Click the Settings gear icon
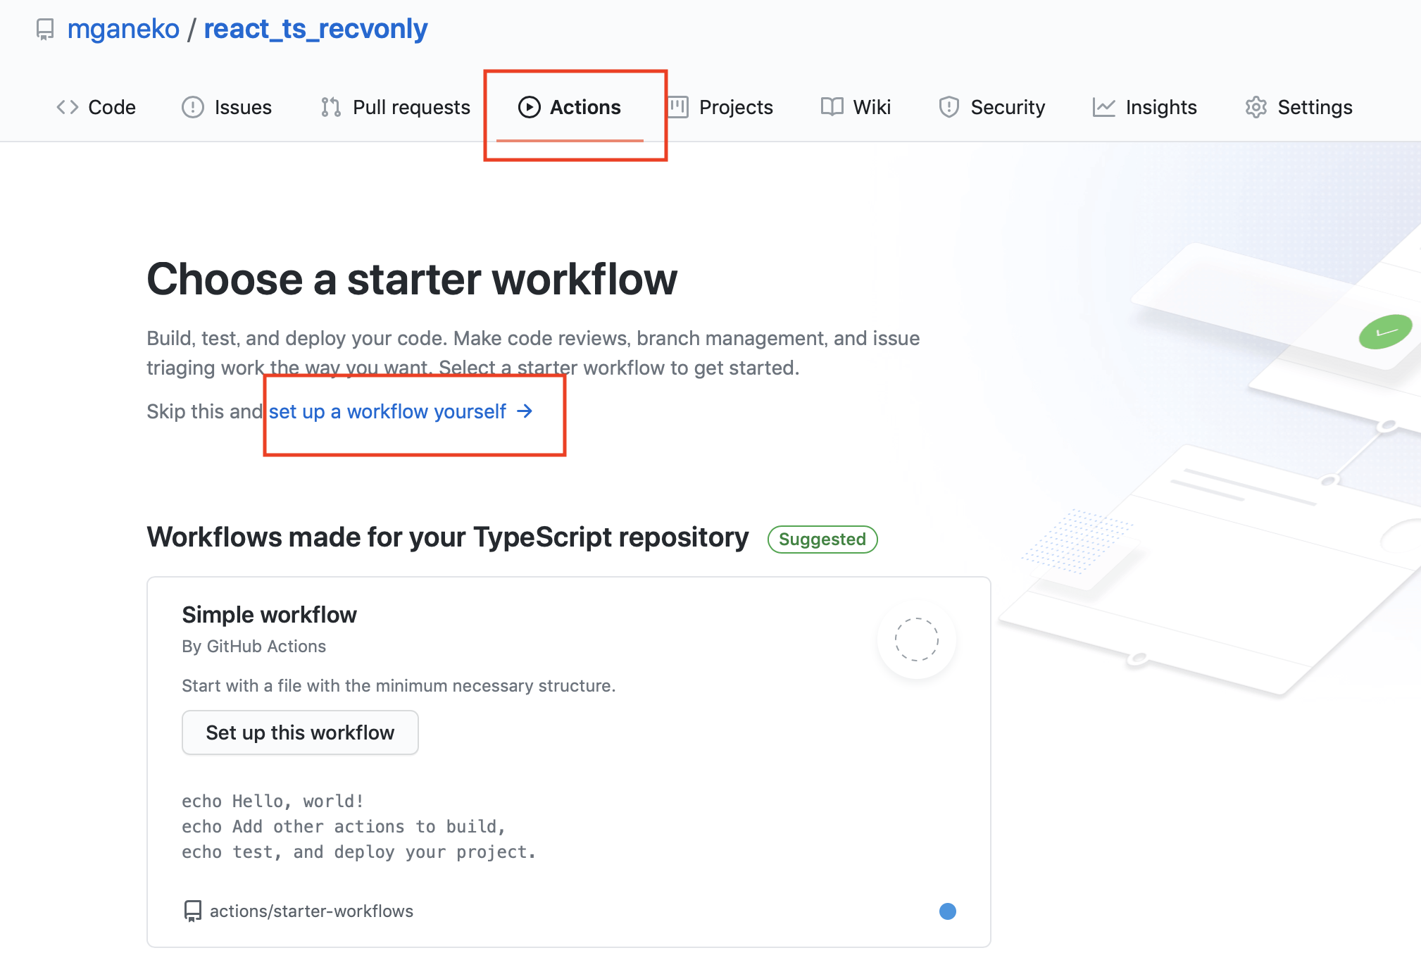This screenshot has height=979, width=1421. pyautogui.click(x=1256, y=107)
